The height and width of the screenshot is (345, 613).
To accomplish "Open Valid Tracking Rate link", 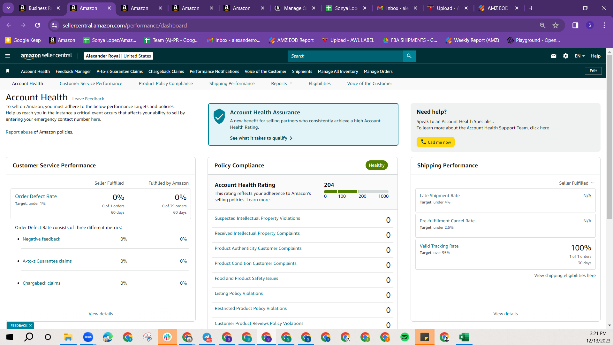I will (439, 246).
